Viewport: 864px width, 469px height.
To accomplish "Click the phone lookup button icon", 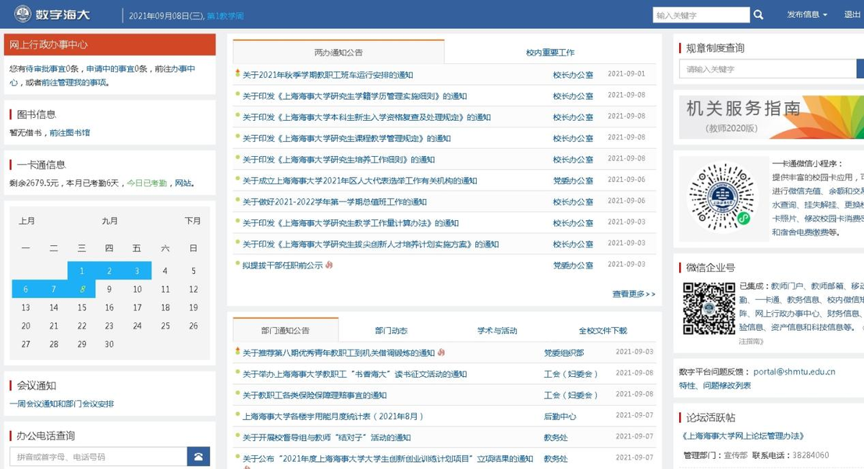I will 198,456.
